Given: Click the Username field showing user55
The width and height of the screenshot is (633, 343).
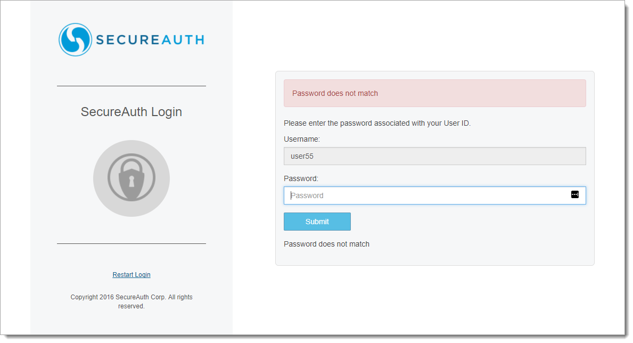Looking at the screenshot, I should point(434,156).
